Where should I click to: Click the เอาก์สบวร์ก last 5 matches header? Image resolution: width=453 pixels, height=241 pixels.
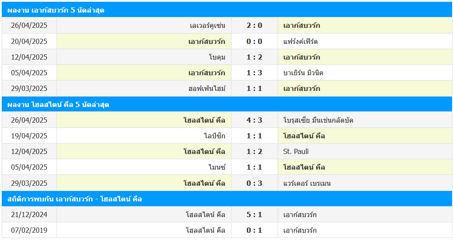coord(56,10)
